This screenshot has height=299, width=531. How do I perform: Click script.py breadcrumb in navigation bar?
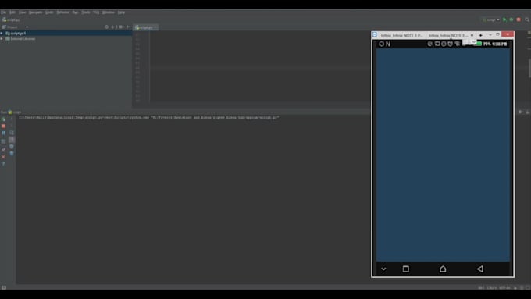(x=11, y=20)
